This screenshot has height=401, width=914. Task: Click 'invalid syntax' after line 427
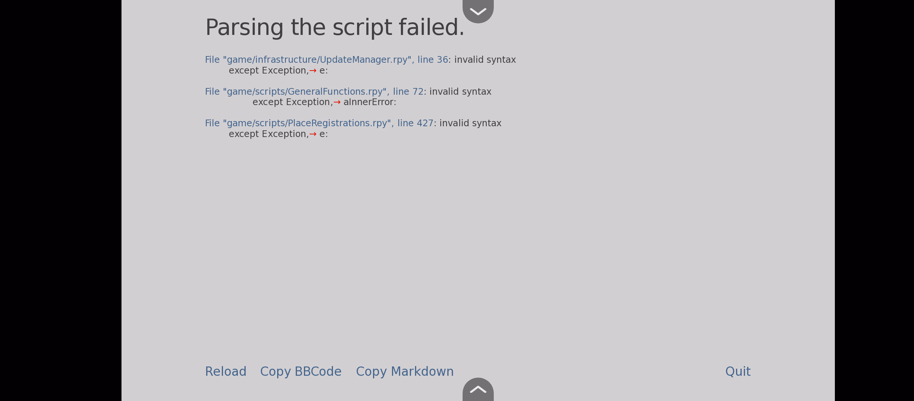[470, 123]
